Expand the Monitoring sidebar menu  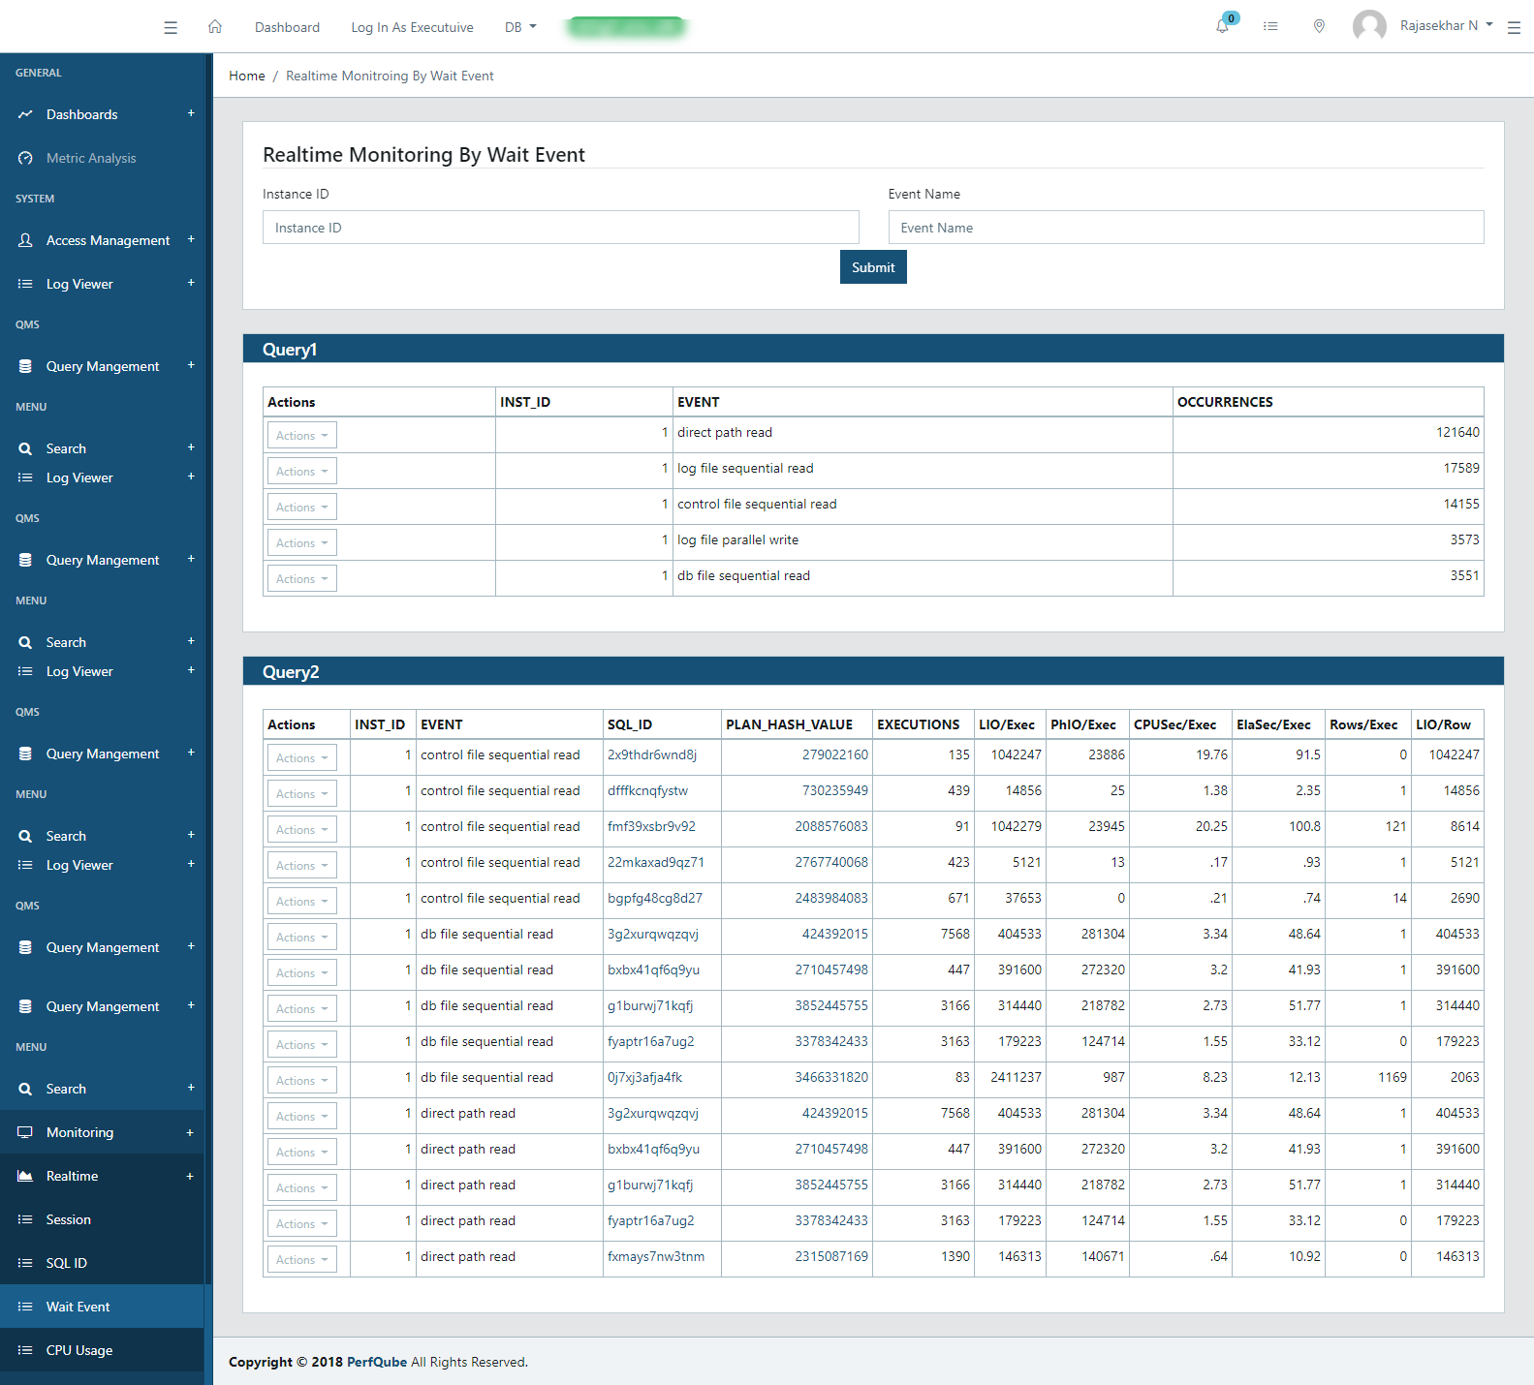190,1132
